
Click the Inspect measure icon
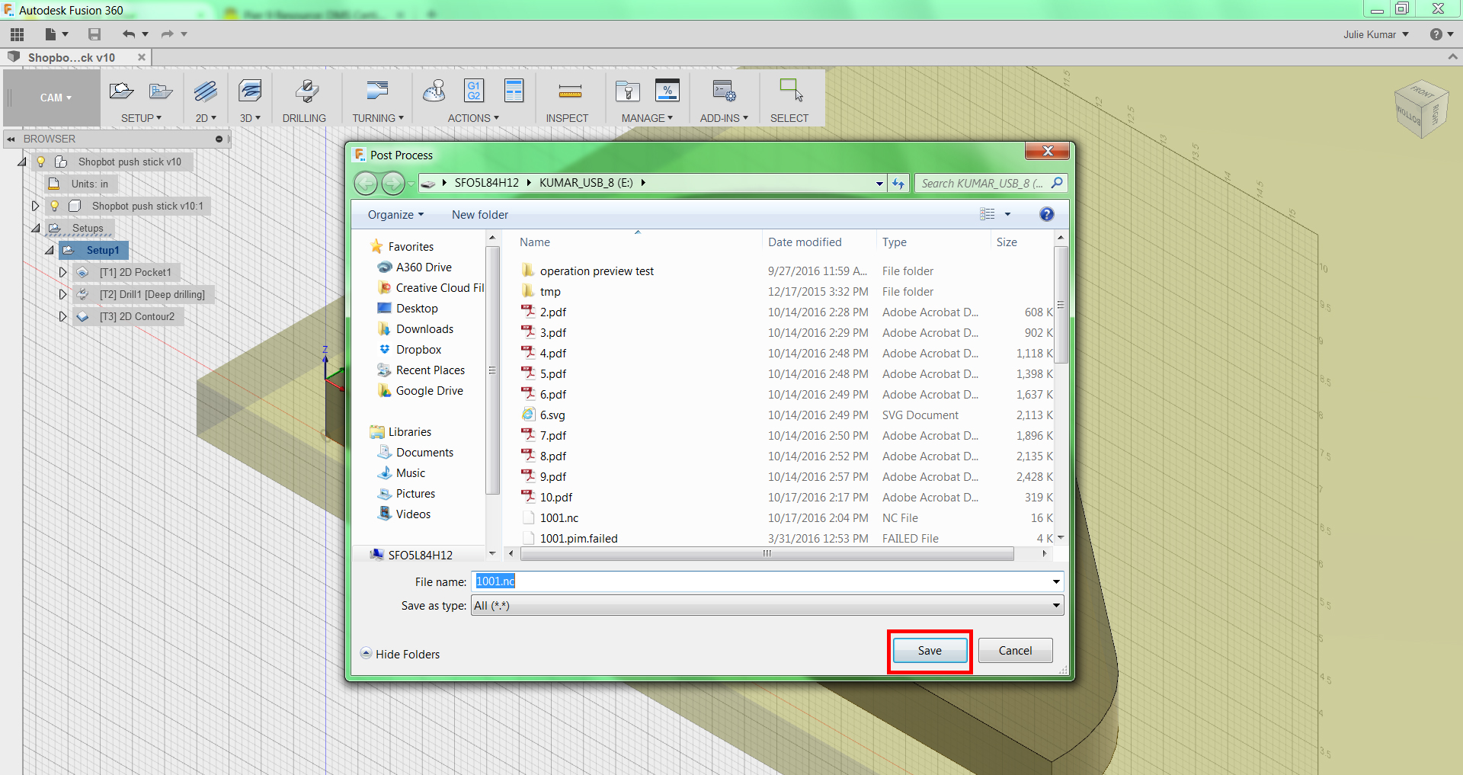570,92
